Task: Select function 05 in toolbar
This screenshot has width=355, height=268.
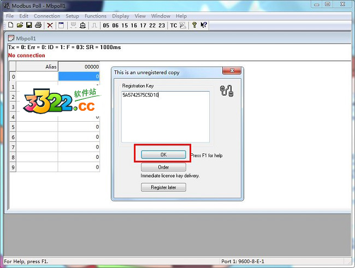Action: pos(106,25)
